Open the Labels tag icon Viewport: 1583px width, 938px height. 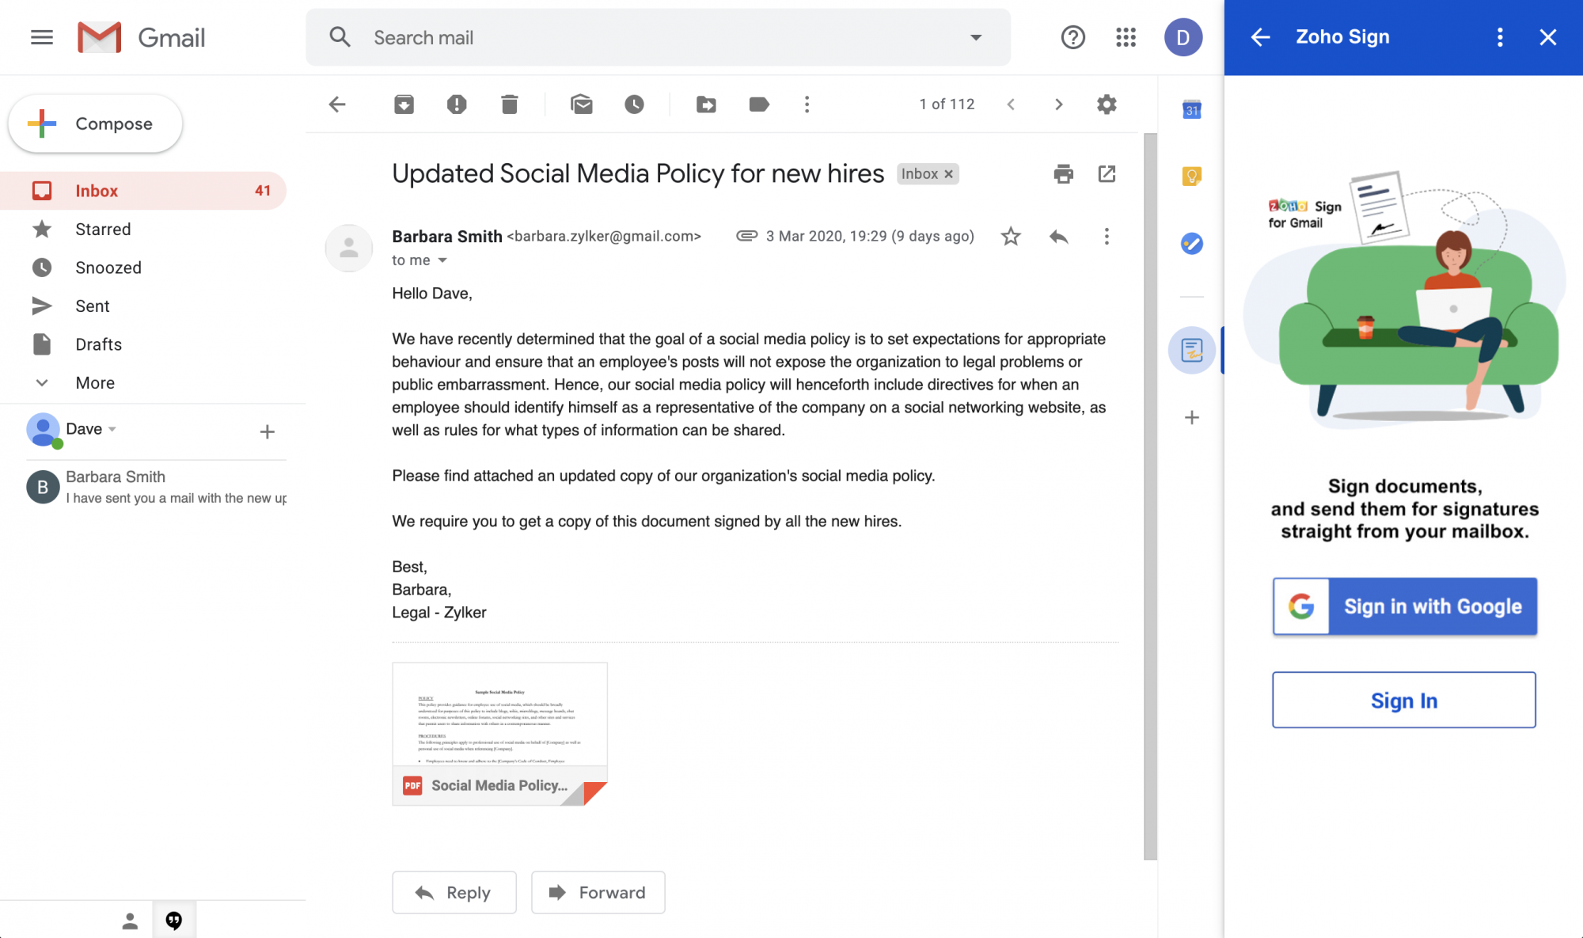(758, 104)
